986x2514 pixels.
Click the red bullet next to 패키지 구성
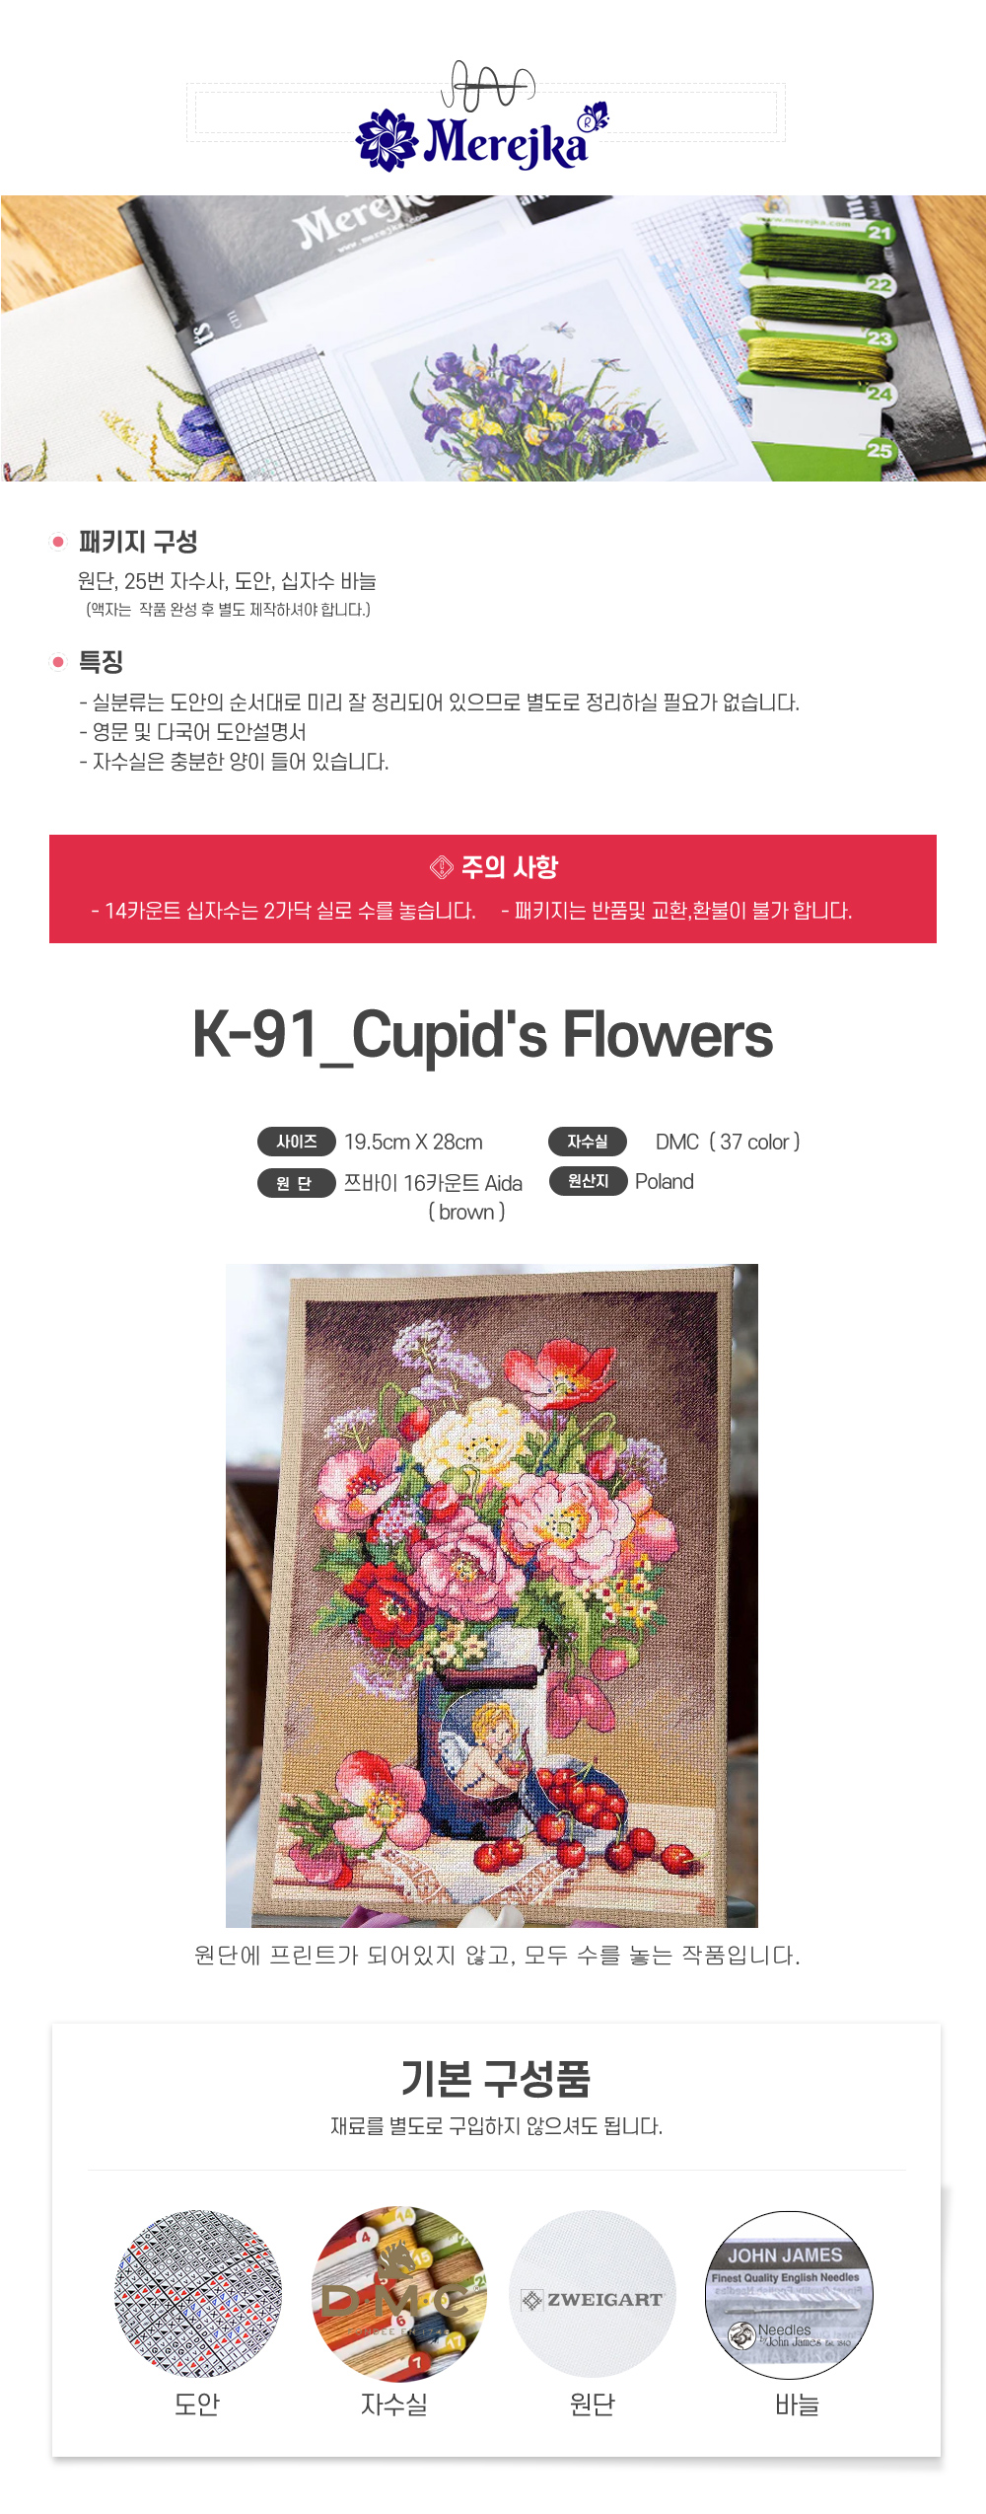58,542
